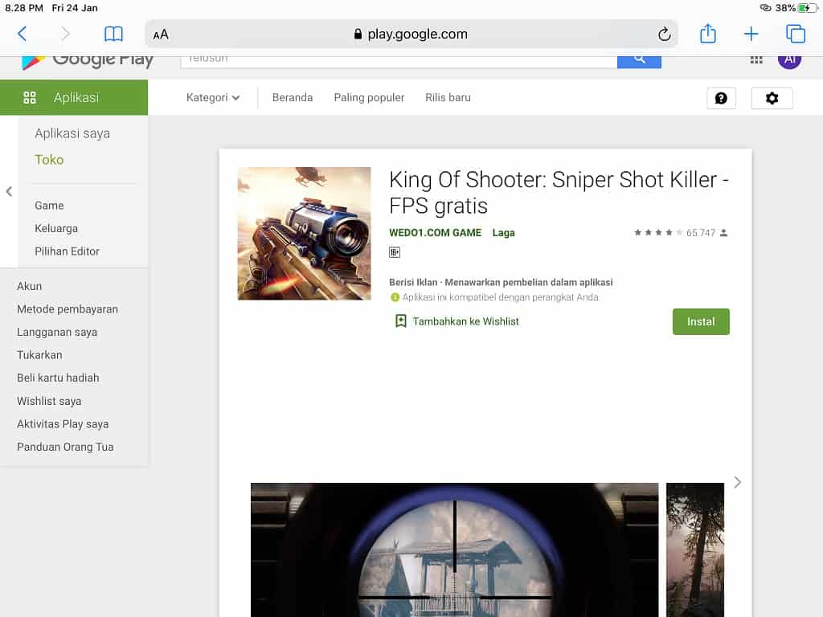Screen dimensions: 823x617
Task: Click the King Of Shooter app icon
Action: (305, 234)
